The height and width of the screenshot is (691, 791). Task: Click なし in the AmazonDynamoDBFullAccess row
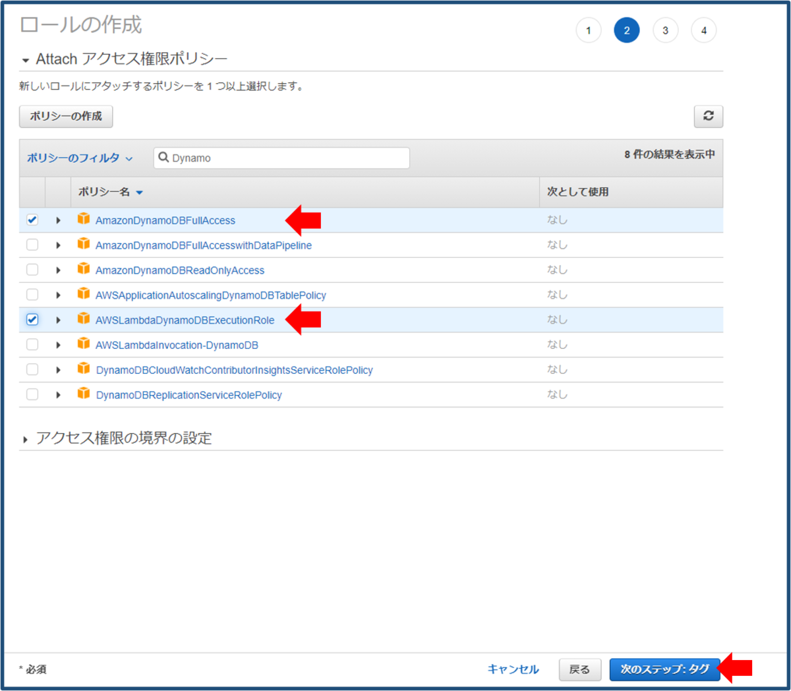[557, 220]
